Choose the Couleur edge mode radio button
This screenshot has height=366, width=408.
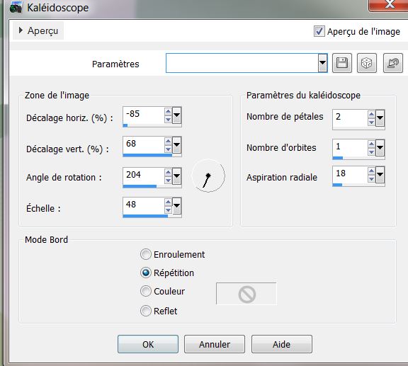click(146, 291)
